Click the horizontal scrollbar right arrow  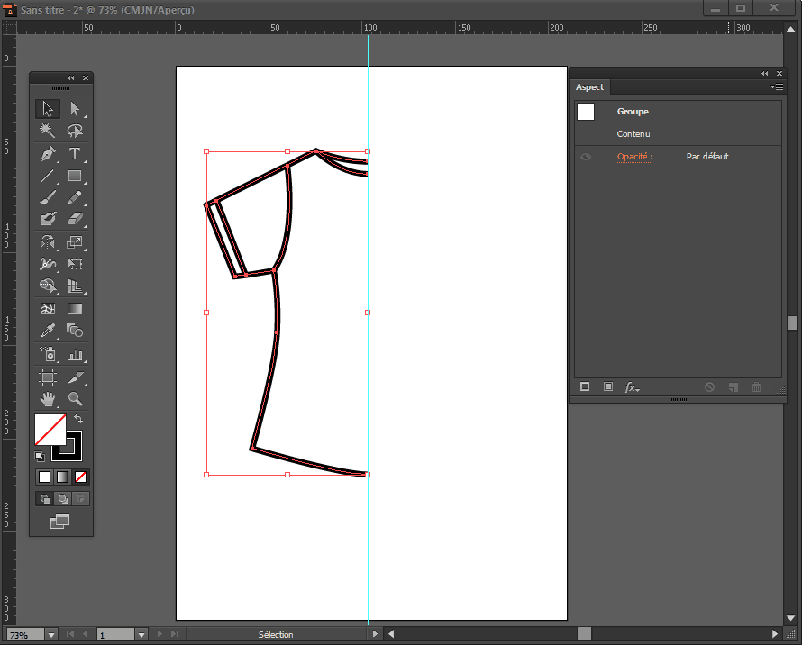[x=774, y=634]
